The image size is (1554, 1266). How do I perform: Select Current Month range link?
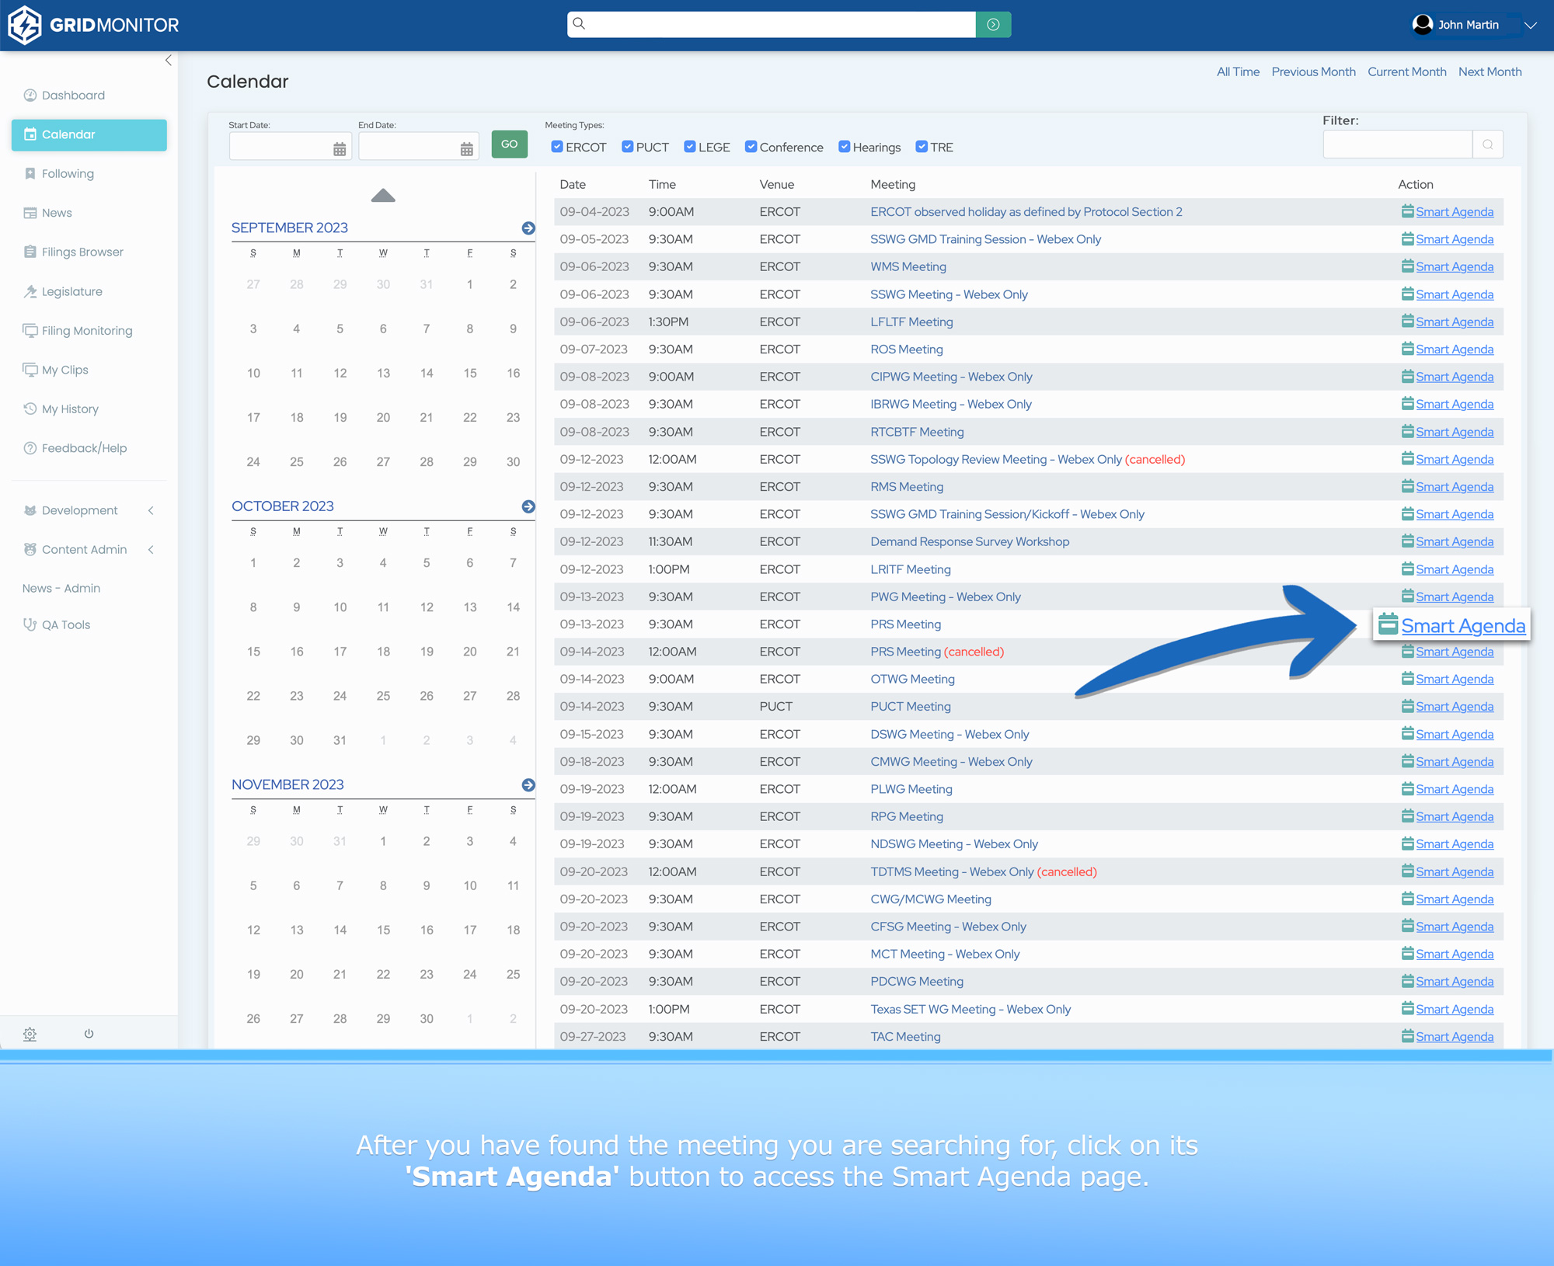coord(1406,72)
